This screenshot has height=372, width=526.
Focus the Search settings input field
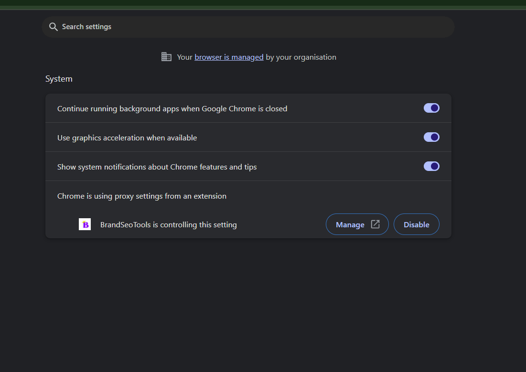pos(248,27)
